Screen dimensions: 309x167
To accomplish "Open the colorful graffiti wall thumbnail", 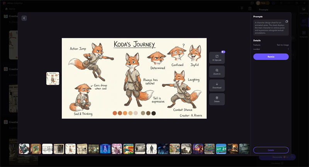I will (209, 149).
